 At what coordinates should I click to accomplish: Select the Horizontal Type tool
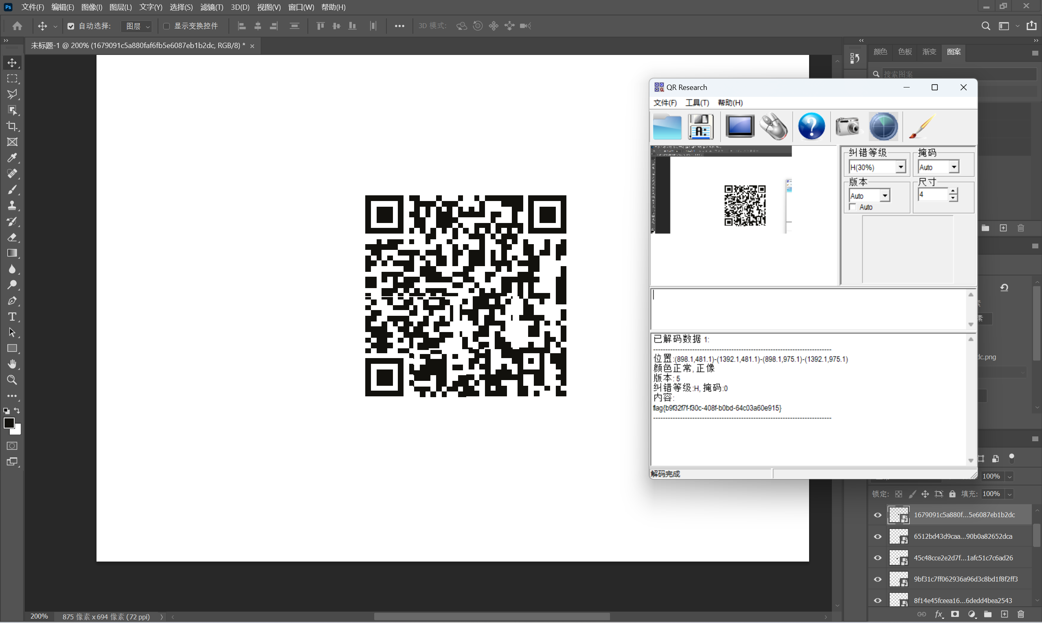(12, 317)
